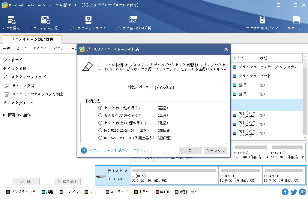Choose DoD 5220.28-STD 7-pass wipe method
The image size is (308, 199).
coord(100,138)
